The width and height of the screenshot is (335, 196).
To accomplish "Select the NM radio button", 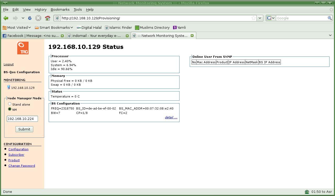I will tap(10, 109).
